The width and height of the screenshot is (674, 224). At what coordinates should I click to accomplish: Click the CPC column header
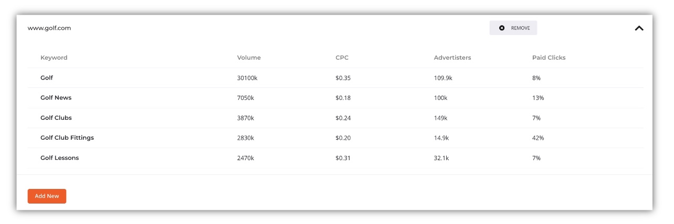pyautogui.click(x=342, y=58)
